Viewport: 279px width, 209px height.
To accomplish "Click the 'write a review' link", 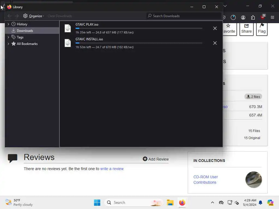I will (x=112, y=169).
